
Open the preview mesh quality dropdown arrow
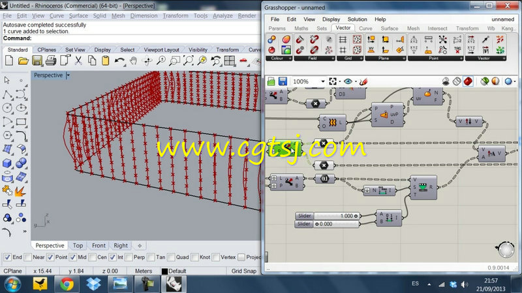tap(515, 81)
